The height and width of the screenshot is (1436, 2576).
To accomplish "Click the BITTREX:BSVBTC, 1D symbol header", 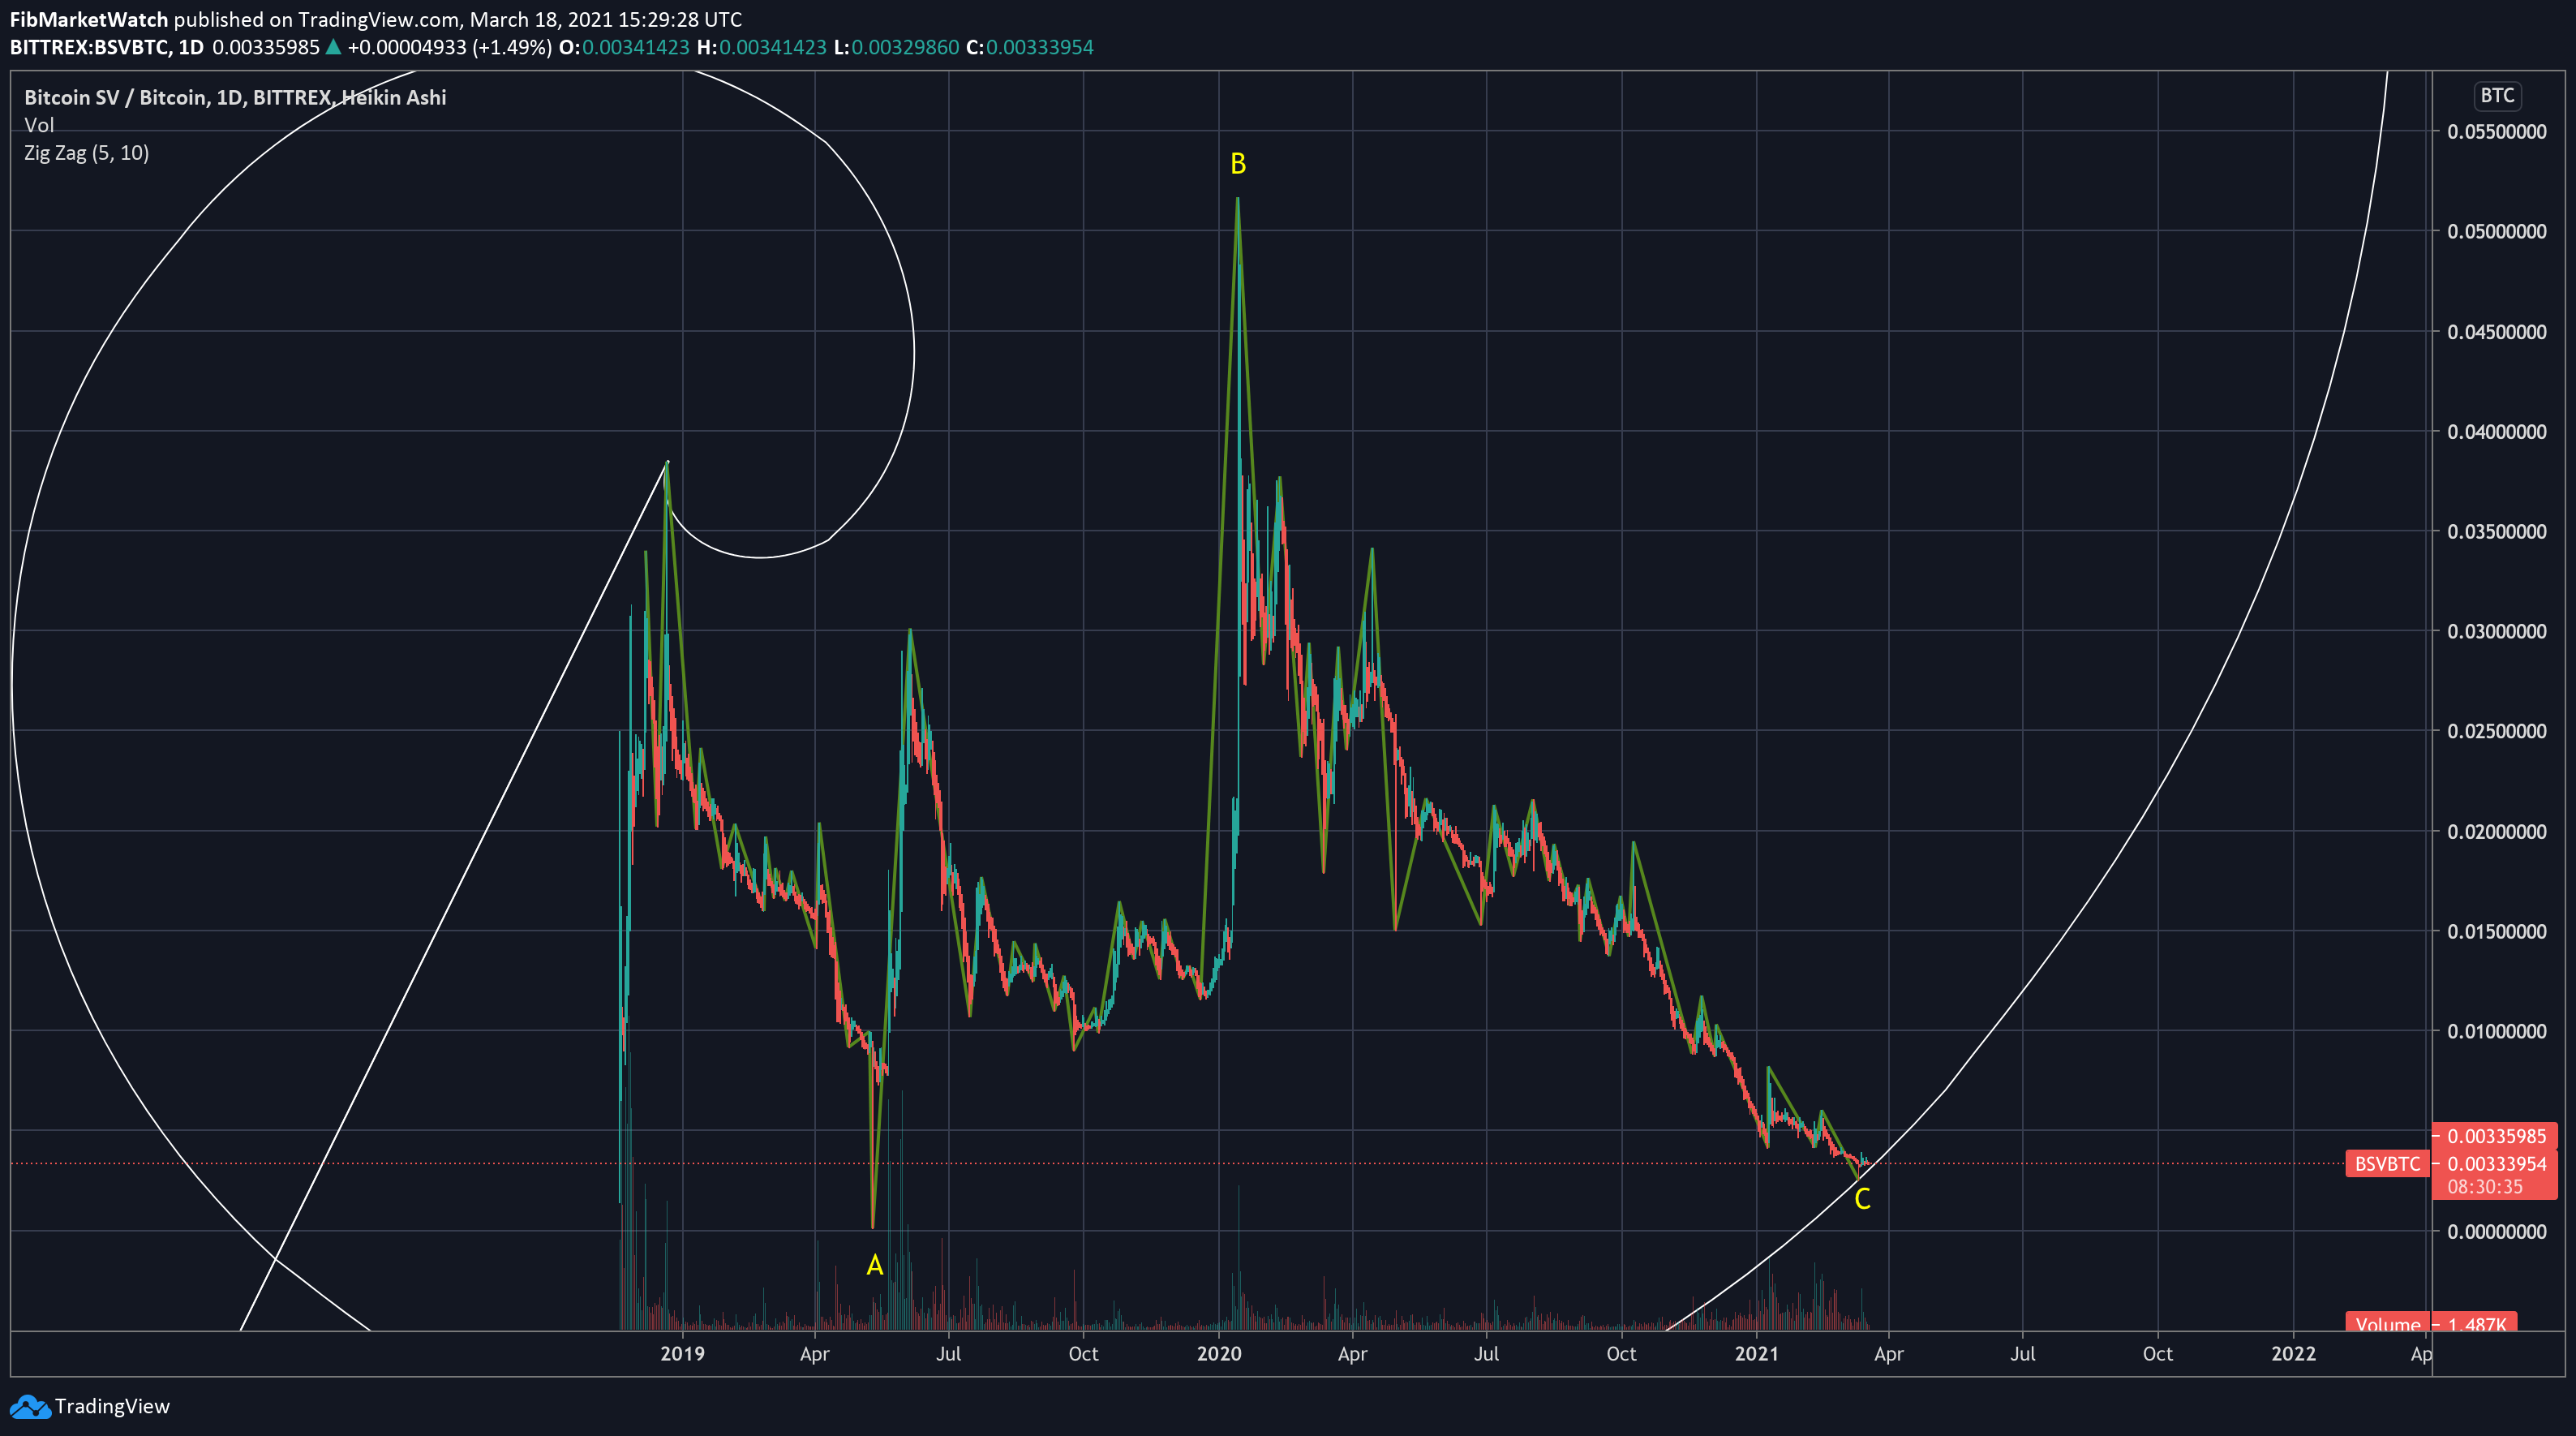I will [x=107, y=47].
